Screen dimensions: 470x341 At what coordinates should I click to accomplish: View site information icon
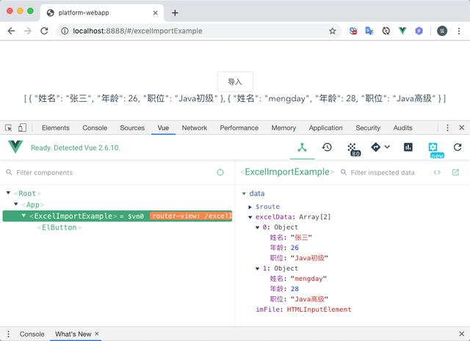click(x=65, y=31)
